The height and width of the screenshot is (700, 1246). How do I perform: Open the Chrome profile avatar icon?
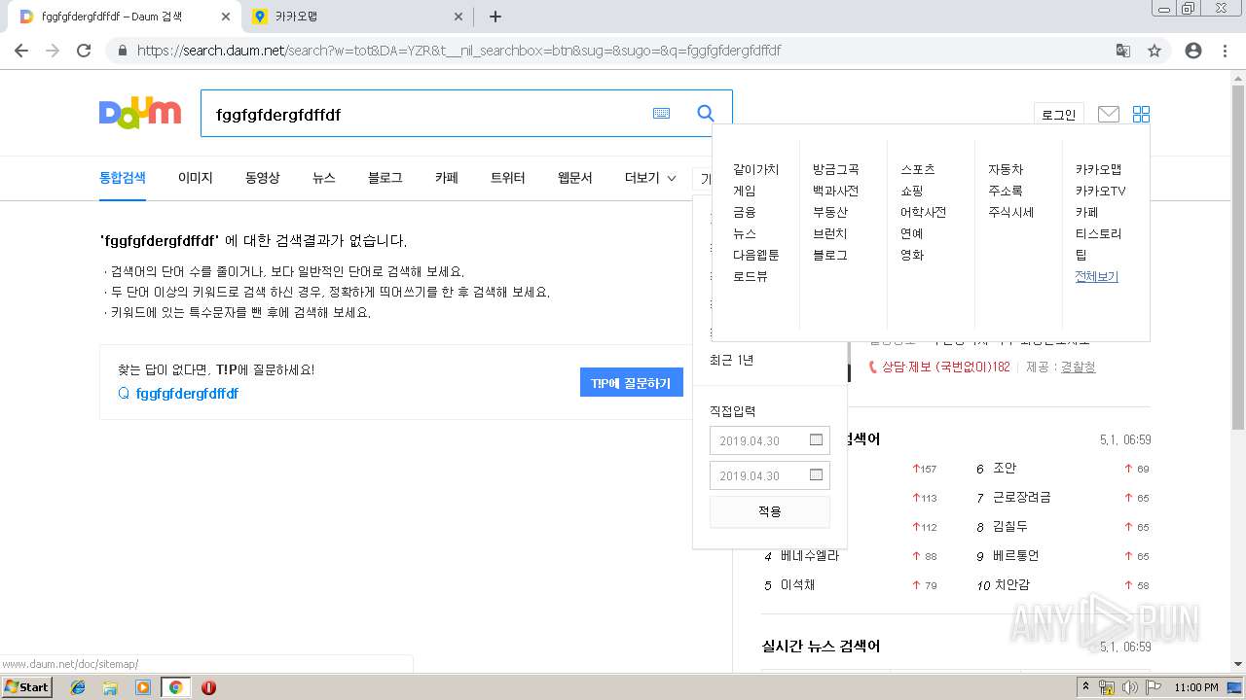coord(1193,51)
